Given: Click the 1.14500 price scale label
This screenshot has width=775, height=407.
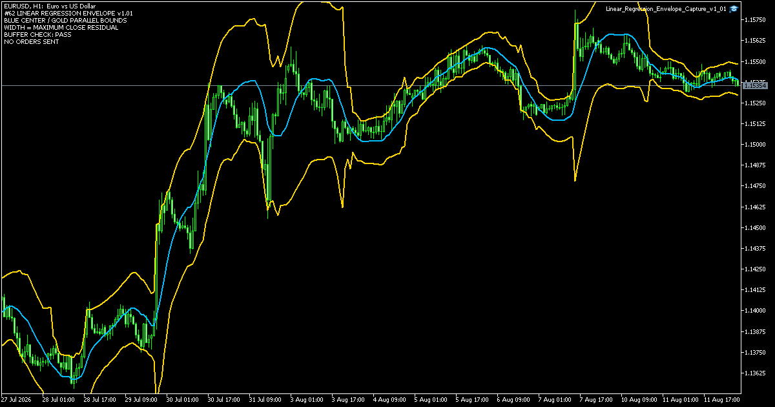Looking at the screenshot, I should 755,227.
